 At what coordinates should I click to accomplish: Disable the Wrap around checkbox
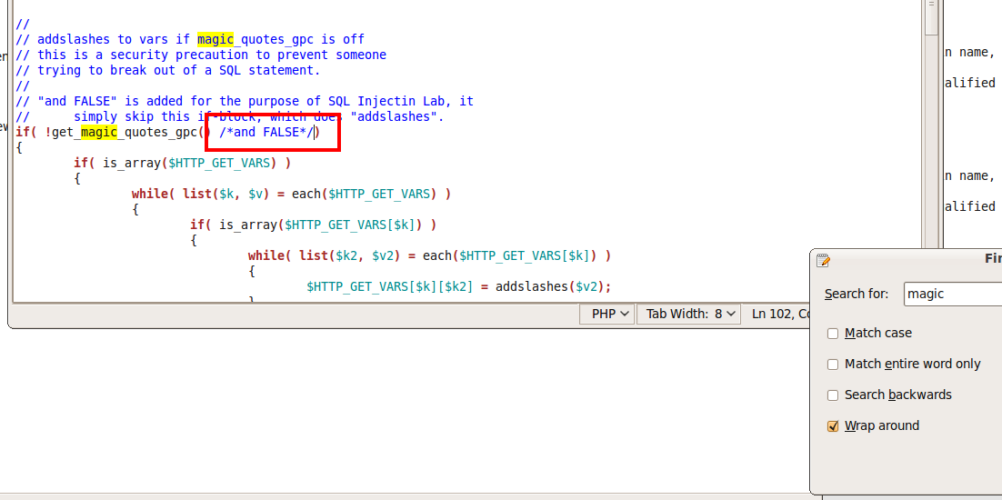(833, 426)
